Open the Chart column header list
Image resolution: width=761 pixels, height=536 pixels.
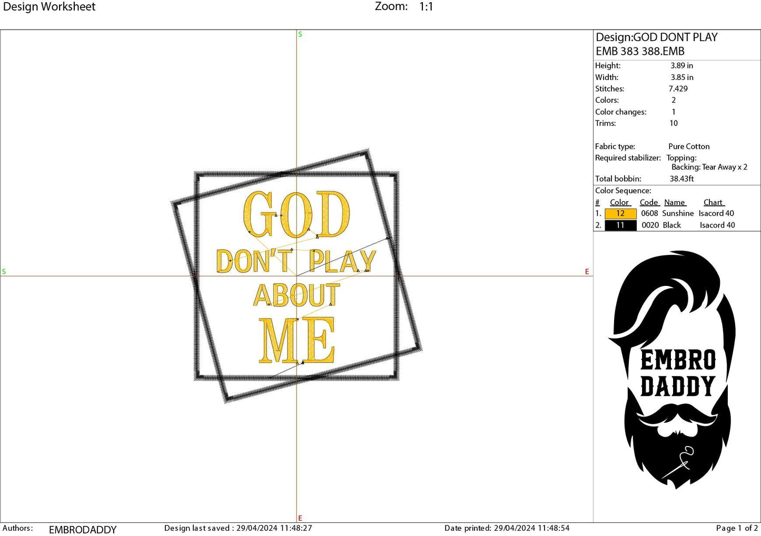click(x=713, y=202)
